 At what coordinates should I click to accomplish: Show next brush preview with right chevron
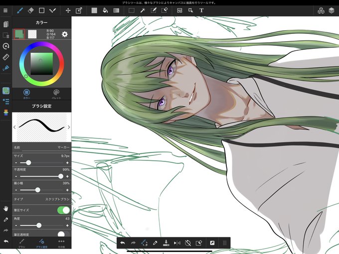click(69, 127)
